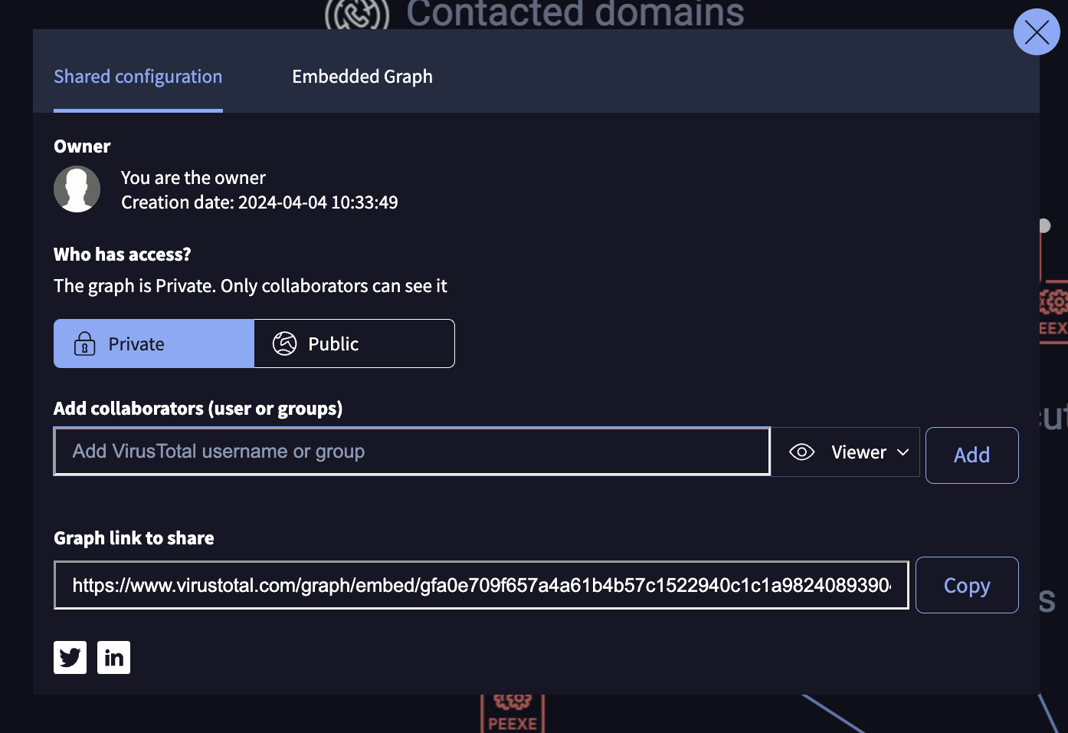Click the Add collaborator button

coord(971,455)
